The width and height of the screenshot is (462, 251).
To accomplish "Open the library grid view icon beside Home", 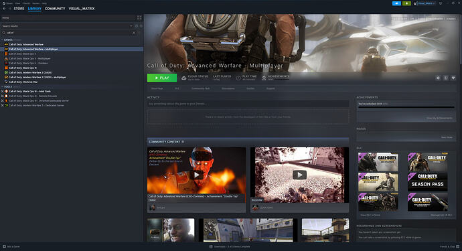I will click(139, 17).
